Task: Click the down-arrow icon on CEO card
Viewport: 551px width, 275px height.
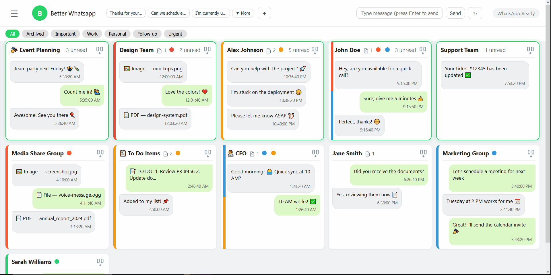Action: [315, 153]
